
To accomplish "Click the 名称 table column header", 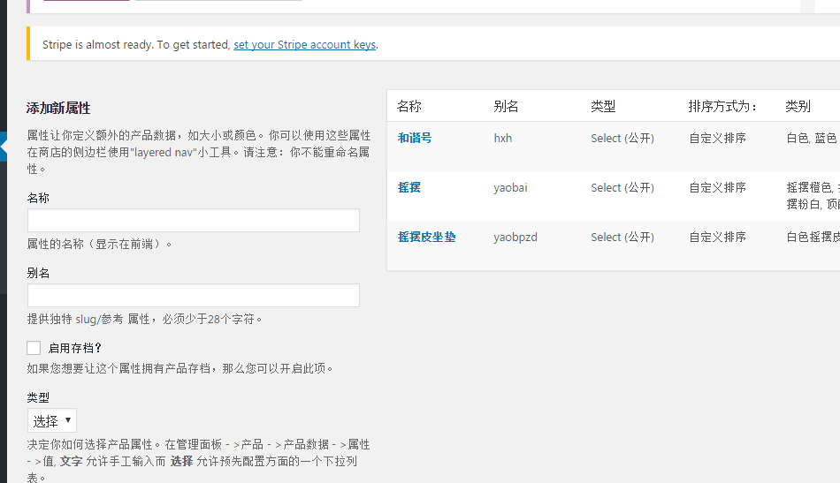I will (x=409, y=106).
